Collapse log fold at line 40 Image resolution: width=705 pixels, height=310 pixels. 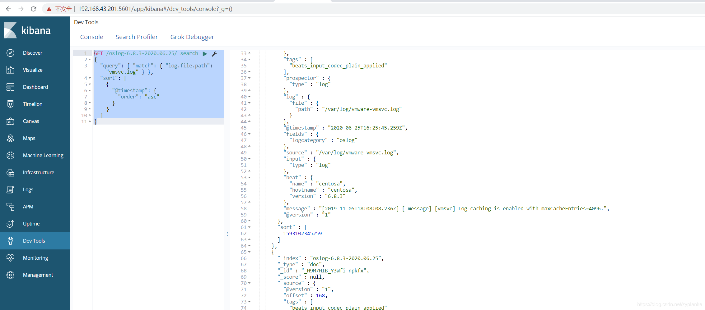249,97
